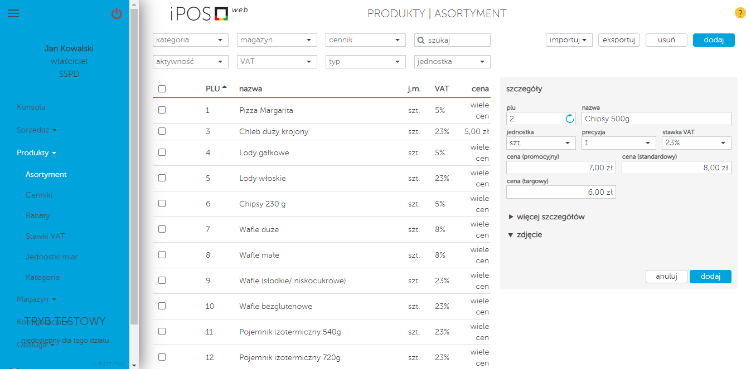This screenshot has height=369, width=746.
Task: Open the hamburger menu icon
Action: [13, 14]
